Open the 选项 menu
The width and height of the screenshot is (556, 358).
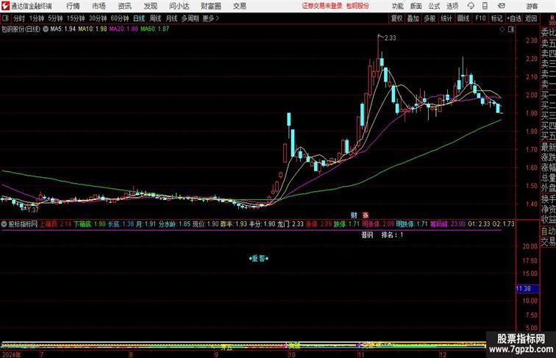[452, 6]
